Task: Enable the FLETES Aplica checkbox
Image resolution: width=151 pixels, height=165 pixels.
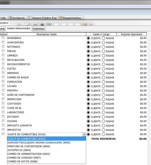Action: point(3,68)
